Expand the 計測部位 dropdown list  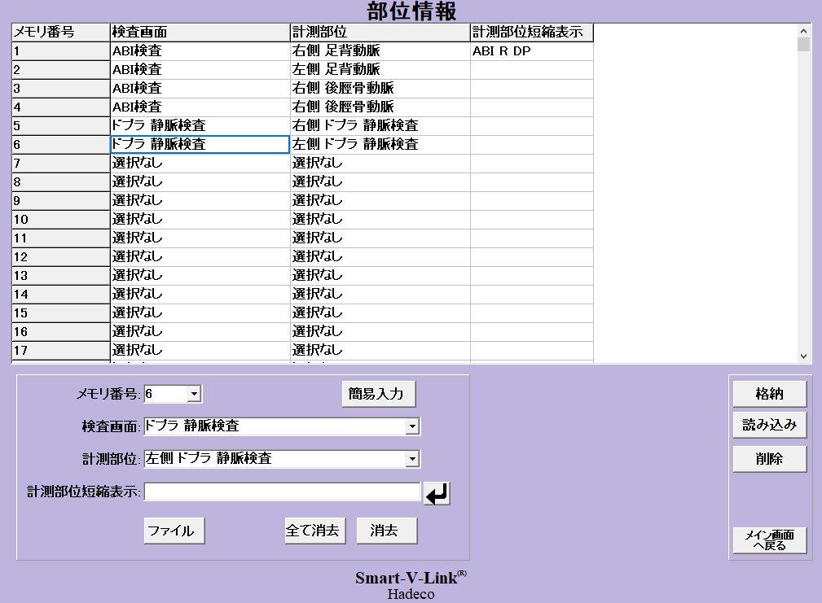(x=412, y=459)
